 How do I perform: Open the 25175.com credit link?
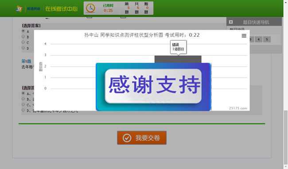click(238, 108)
